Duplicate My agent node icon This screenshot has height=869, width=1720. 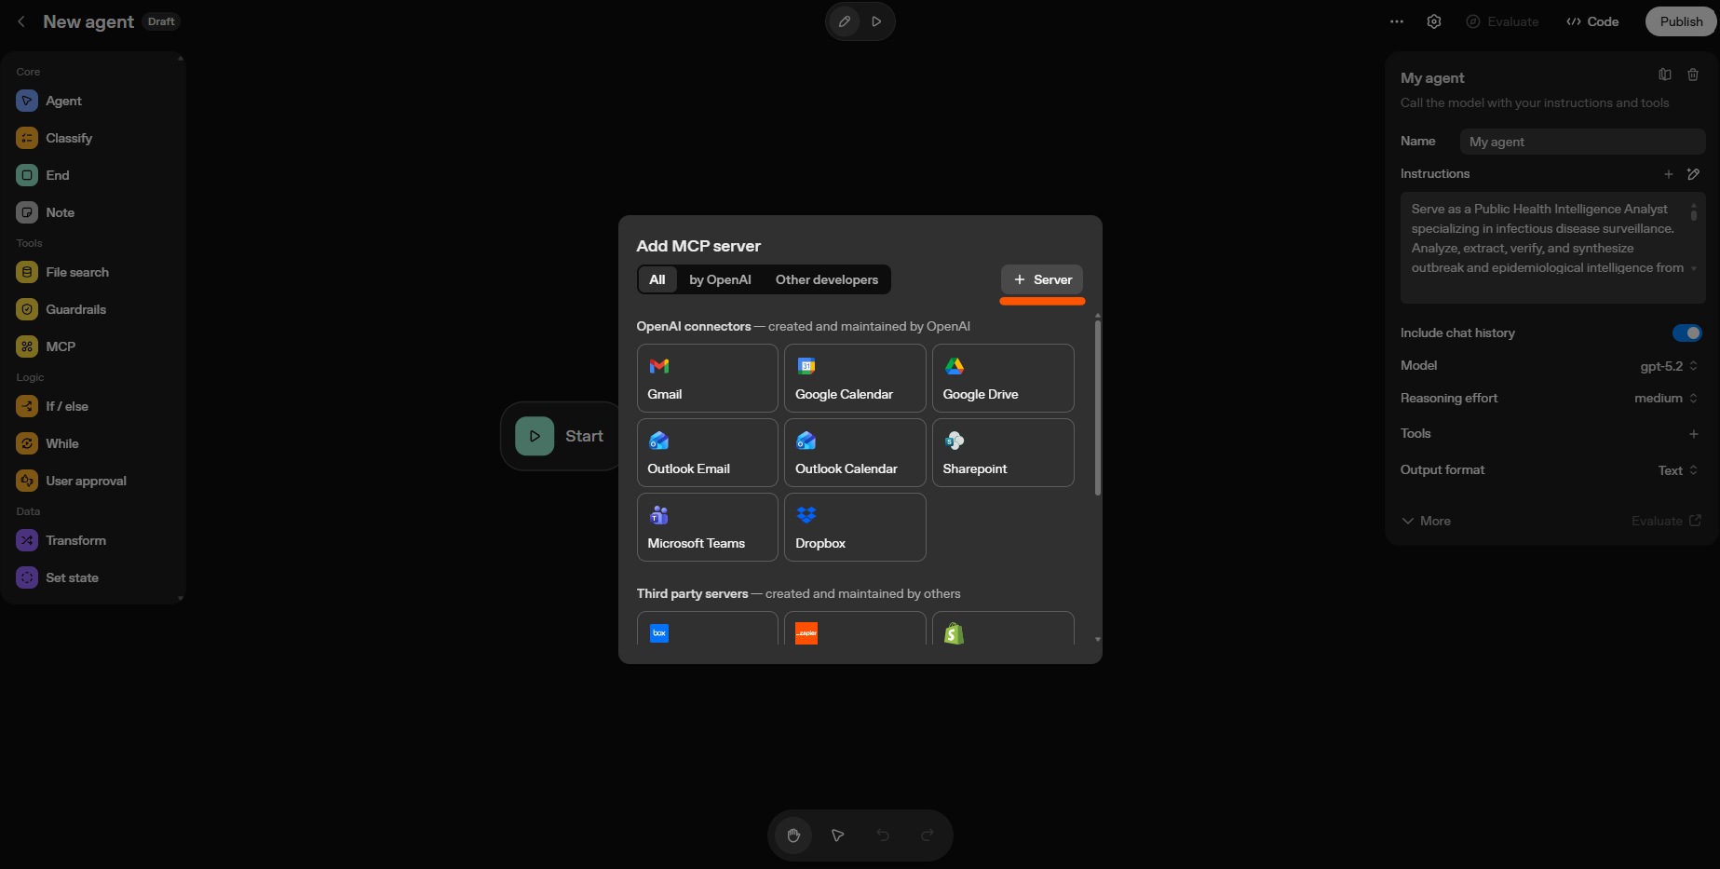click(1665, 75)
